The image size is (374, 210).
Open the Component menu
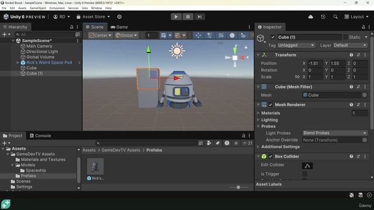pyautogui.click(x=57, y=8)
